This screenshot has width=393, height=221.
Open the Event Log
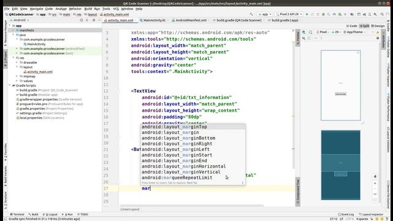click(346, 214)
